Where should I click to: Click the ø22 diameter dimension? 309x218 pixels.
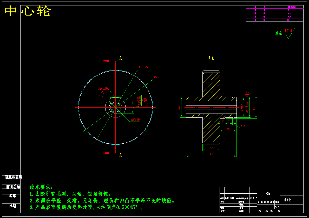click(x=254, y=107)
